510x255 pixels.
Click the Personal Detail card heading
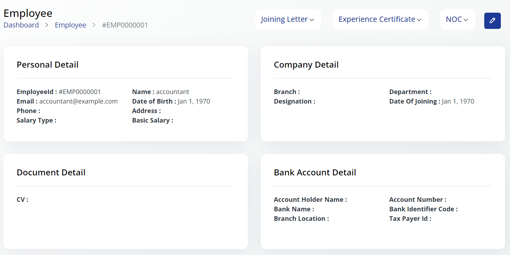click(48, 65)
